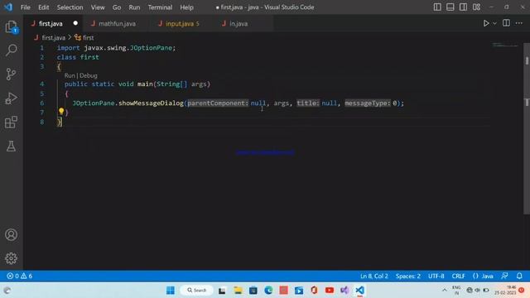Switch to the mathfun.java tab
The height and width of the screenshot is (298, 530).
coord(117,24)
